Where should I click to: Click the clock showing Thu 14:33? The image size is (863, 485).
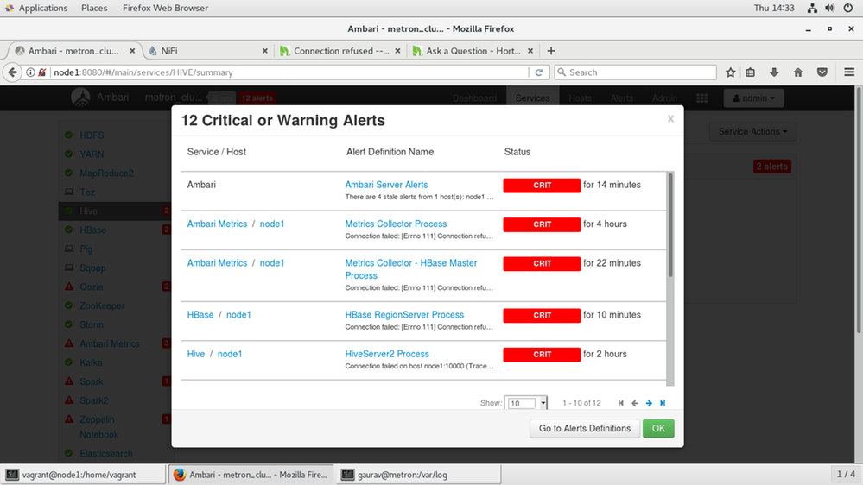tap(774, 8)
